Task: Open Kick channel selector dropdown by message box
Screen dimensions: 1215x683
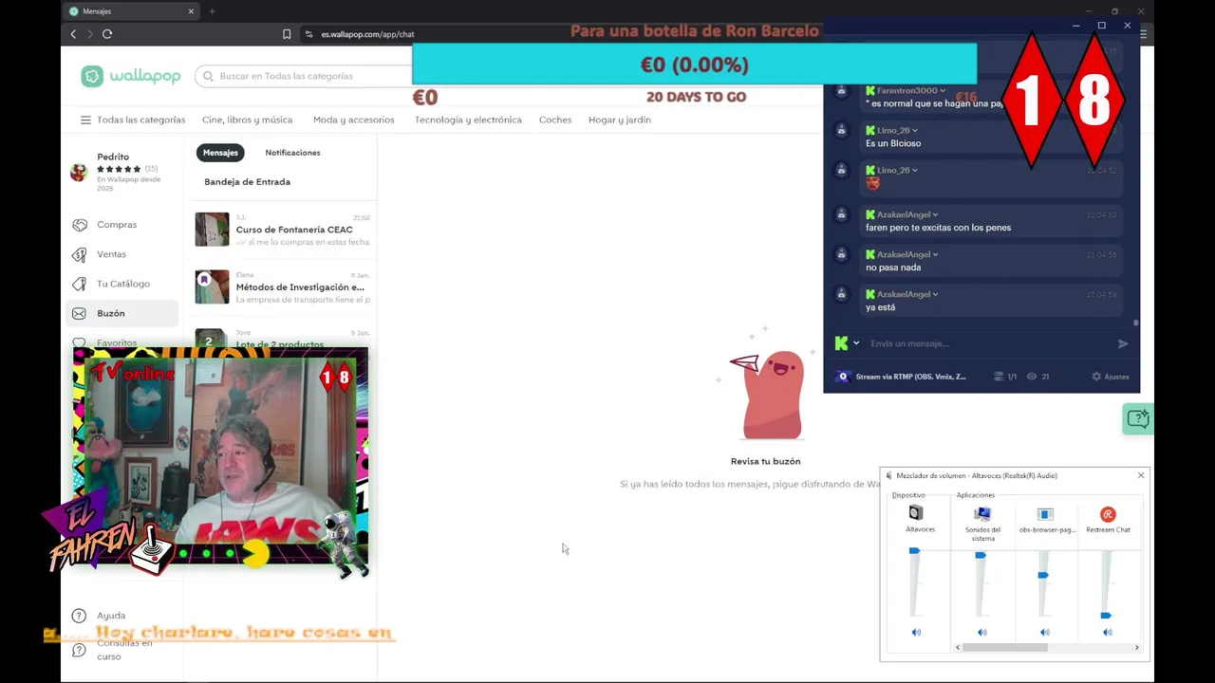Action: (856, 343)
